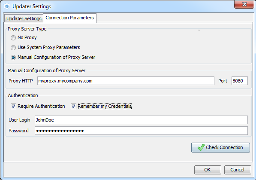Confirm settings with the OK button
Screen dimensions: 256x180
[208, 170]
